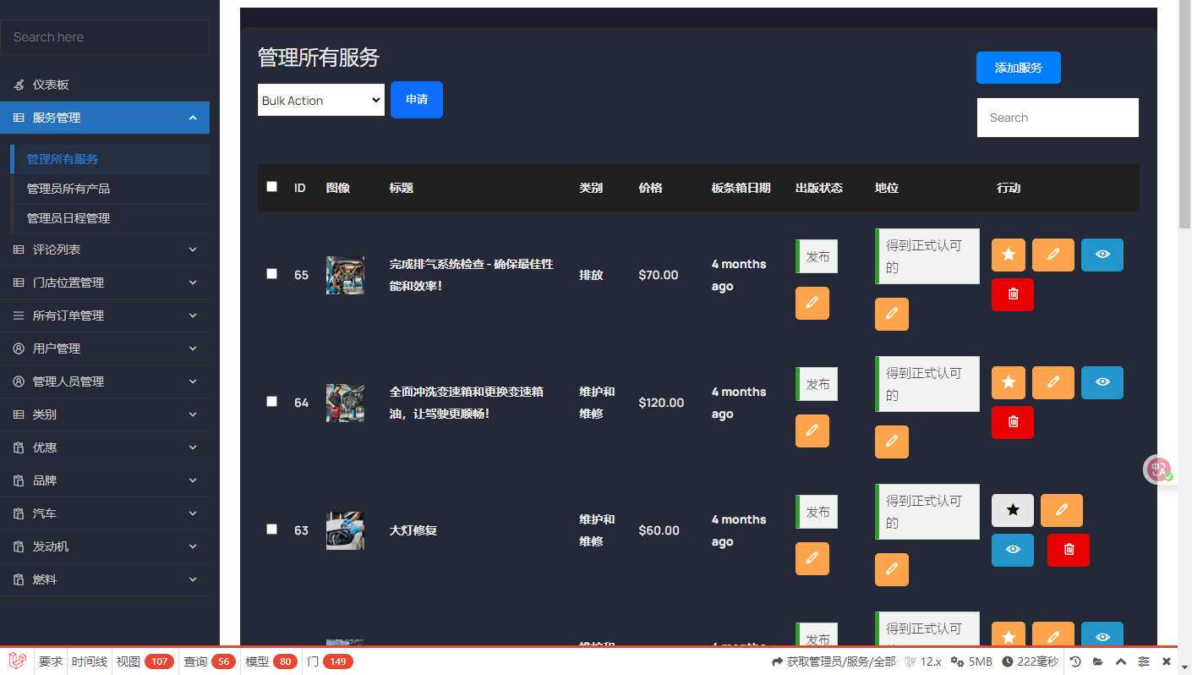Viewport: 1192px width, 675px height.
Task: Delete service 65 with the trash icon
Action: pyautogui.click(x=1013, y=294)
